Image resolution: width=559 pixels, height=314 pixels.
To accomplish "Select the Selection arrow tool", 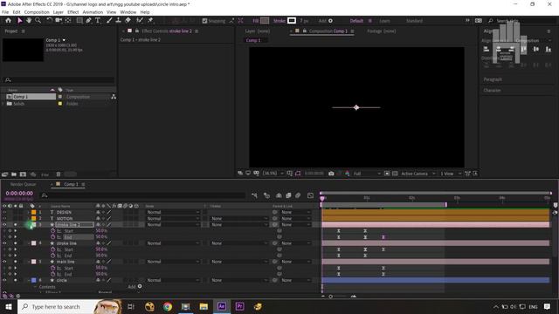I will pyautogui.click(x=19, y=21).
